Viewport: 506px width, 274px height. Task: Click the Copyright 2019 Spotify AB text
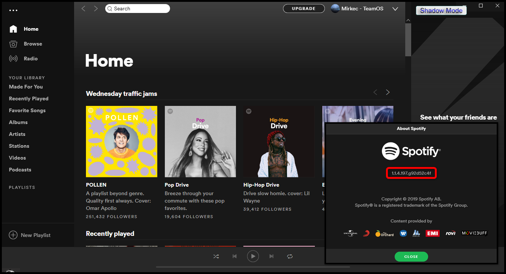[x=411, y=199]
